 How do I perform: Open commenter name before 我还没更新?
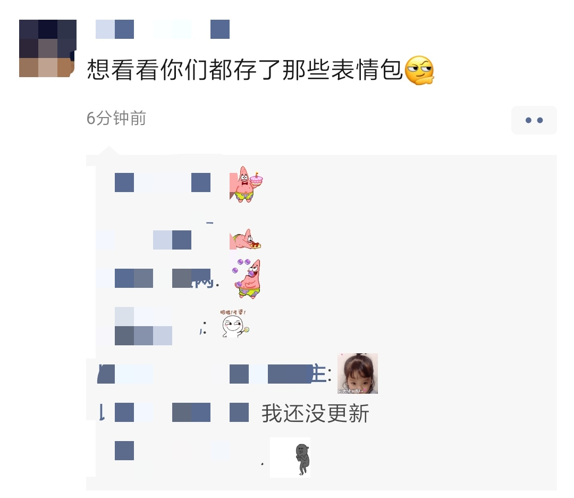point(173,412)
